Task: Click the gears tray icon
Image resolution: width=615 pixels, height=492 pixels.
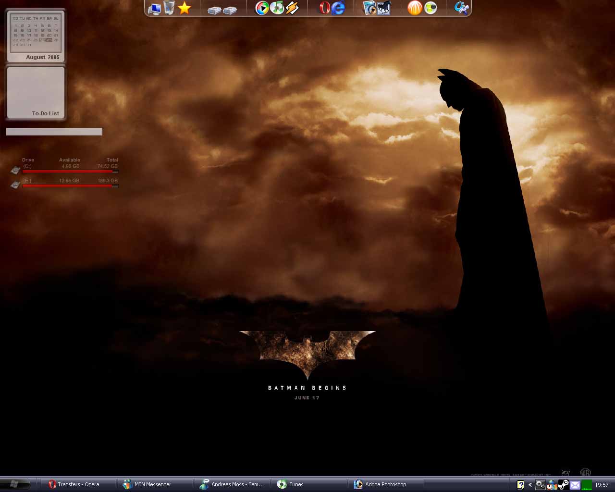Action: click(540, 485)
